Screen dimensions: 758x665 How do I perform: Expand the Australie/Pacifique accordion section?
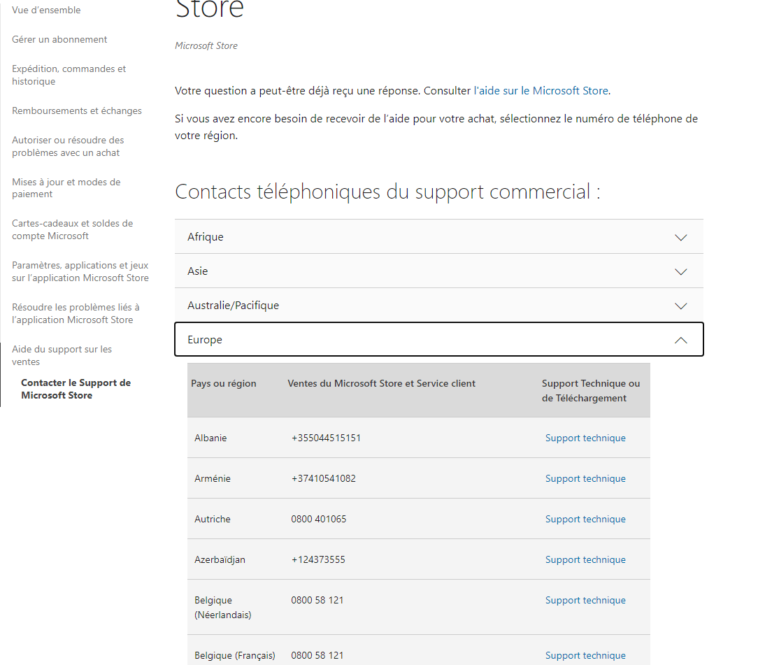(x=439, y=306)
